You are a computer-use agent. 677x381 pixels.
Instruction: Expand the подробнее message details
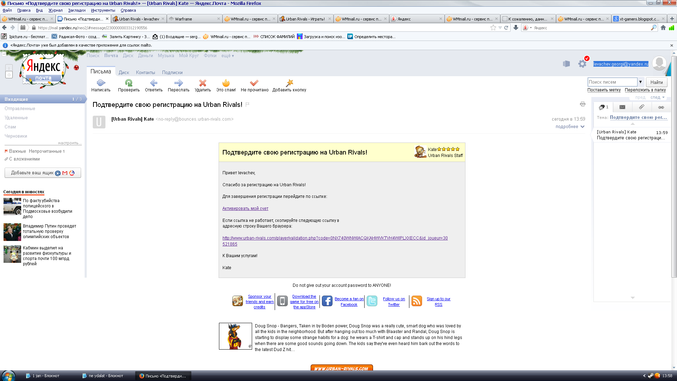click(570, 127)
